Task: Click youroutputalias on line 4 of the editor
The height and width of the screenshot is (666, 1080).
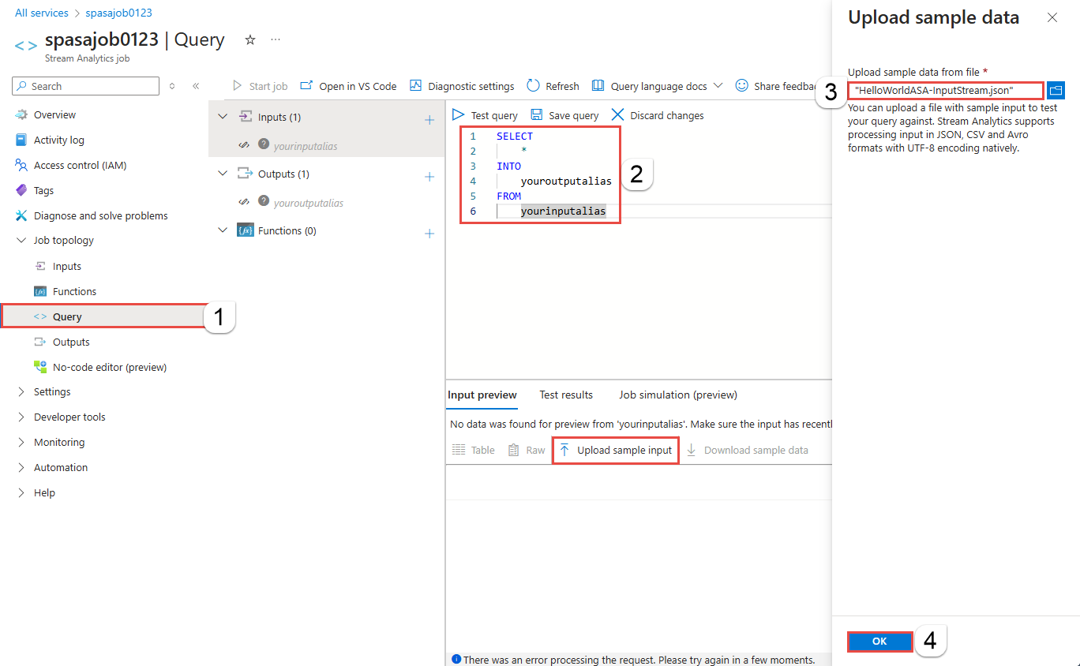Action: [566, 181]
